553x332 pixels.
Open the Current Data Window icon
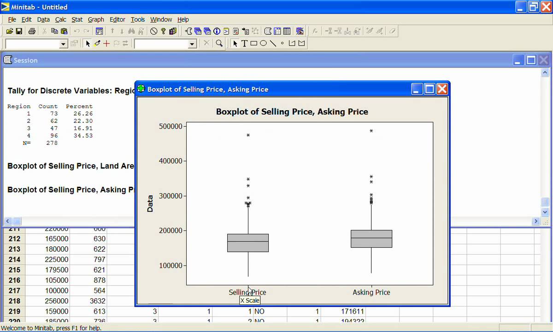pyautogui.click(x=277, y=31)
